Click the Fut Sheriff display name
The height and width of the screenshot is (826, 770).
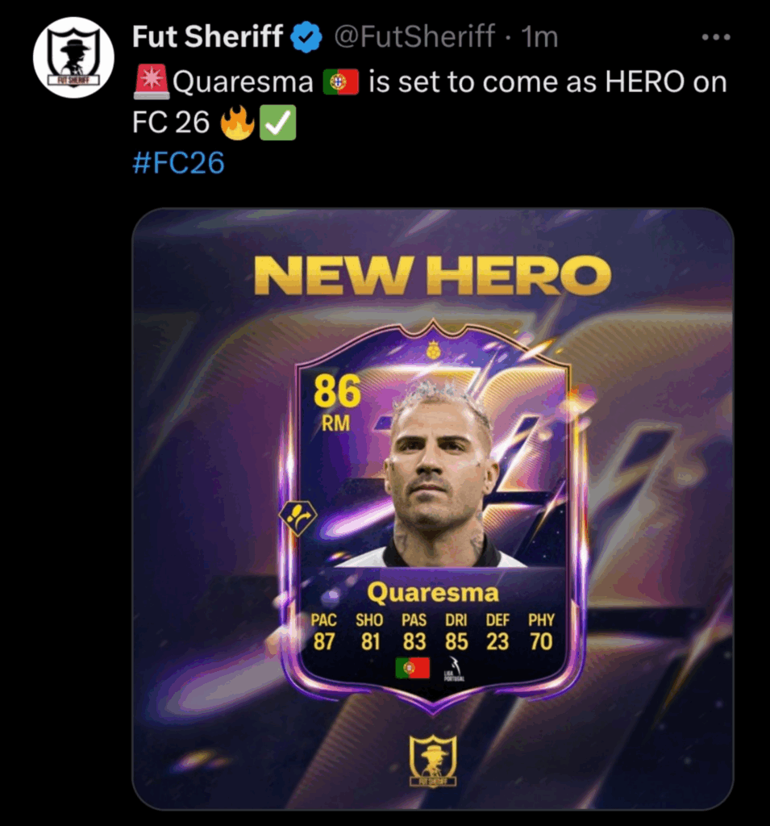[x=207, y=36]
